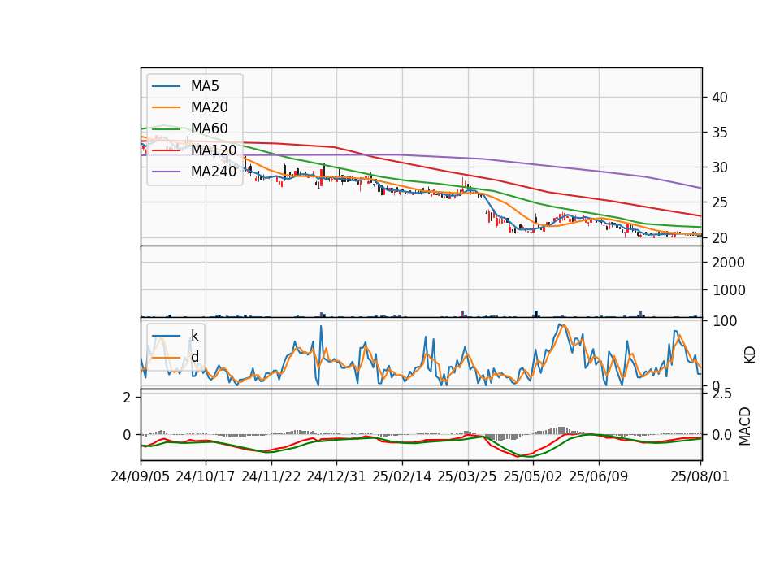780x561 pixels.
Task: Click the d legend label in KD panel
Action: pyautogui.click(x=195, y=357)
